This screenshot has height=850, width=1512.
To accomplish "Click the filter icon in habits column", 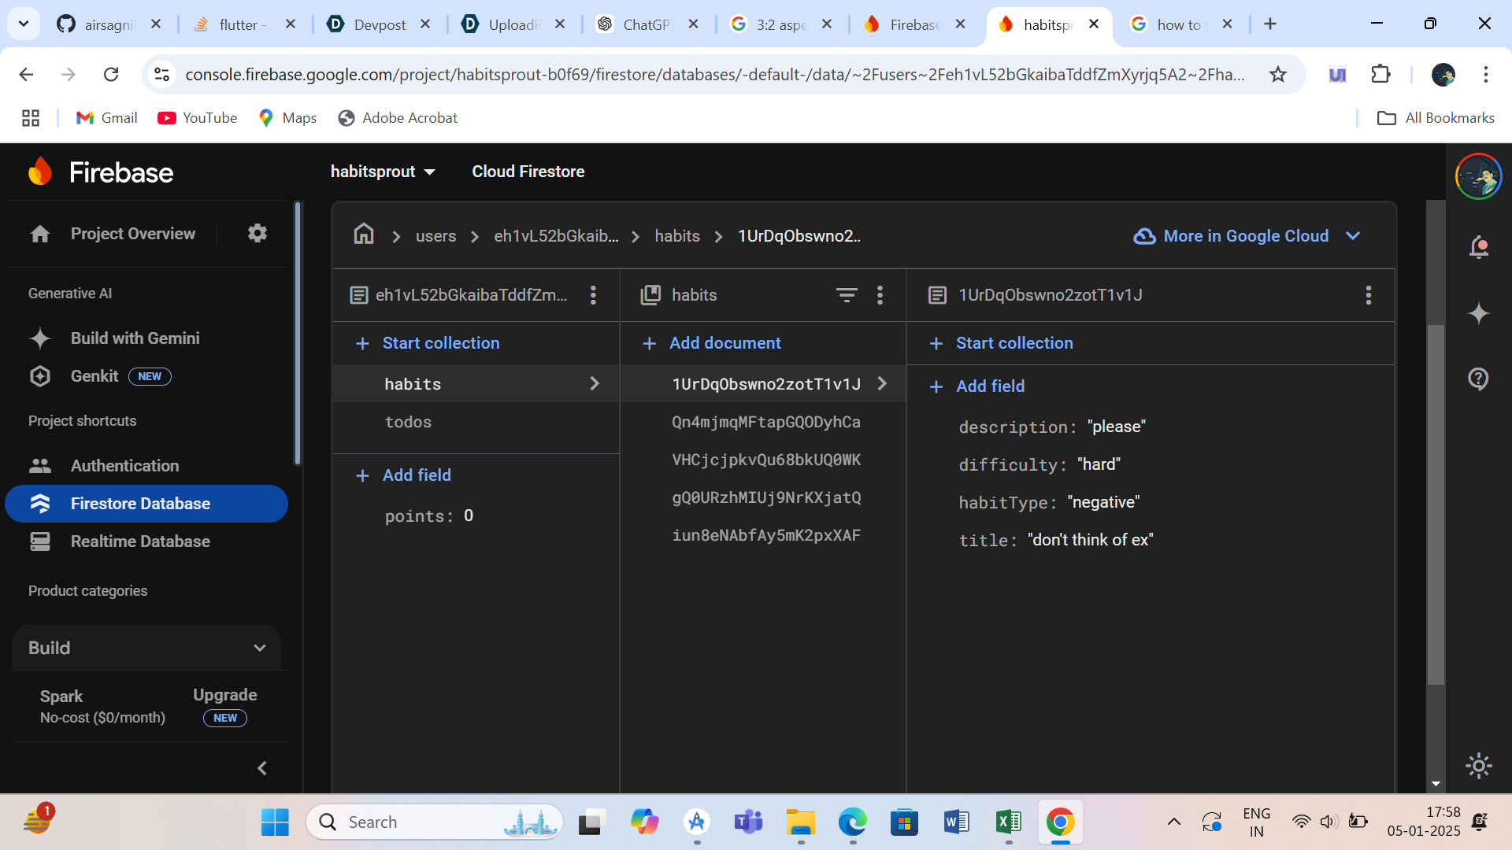I will [847, 295].
